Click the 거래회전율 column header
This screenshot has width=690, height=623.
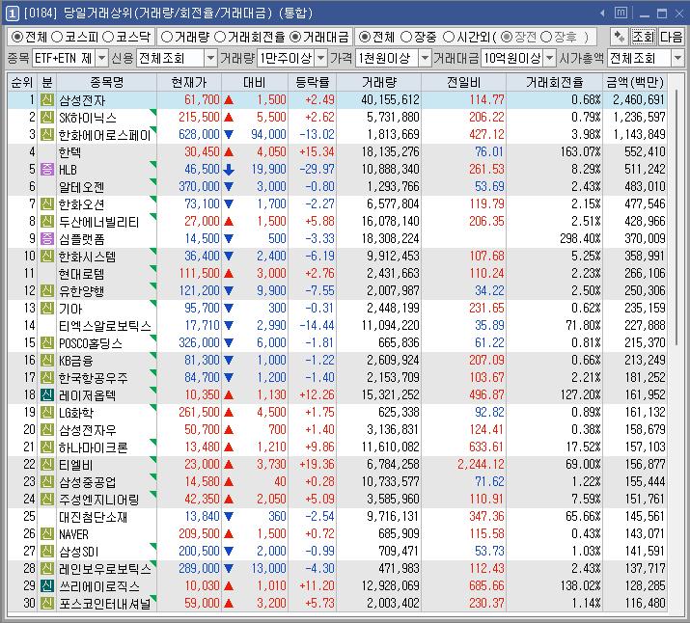[555, 82]
